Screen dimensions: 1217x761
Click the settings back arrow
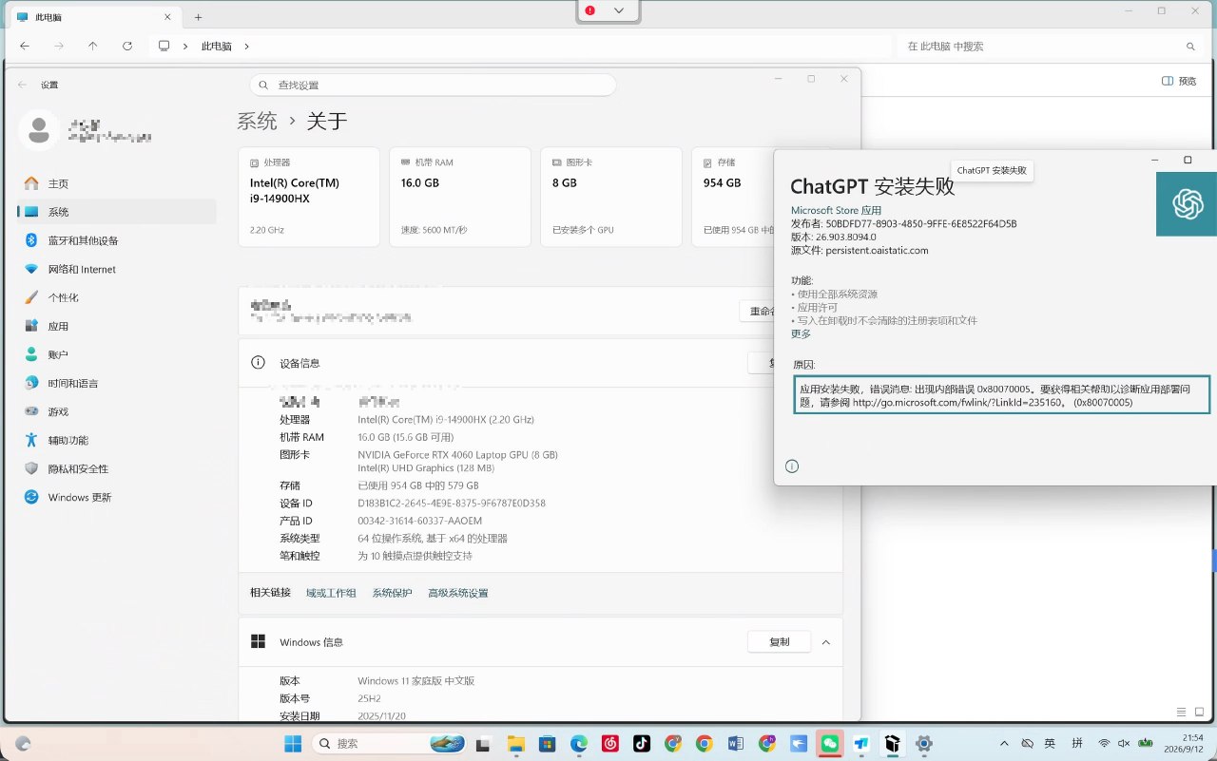(x=22, y=85)
